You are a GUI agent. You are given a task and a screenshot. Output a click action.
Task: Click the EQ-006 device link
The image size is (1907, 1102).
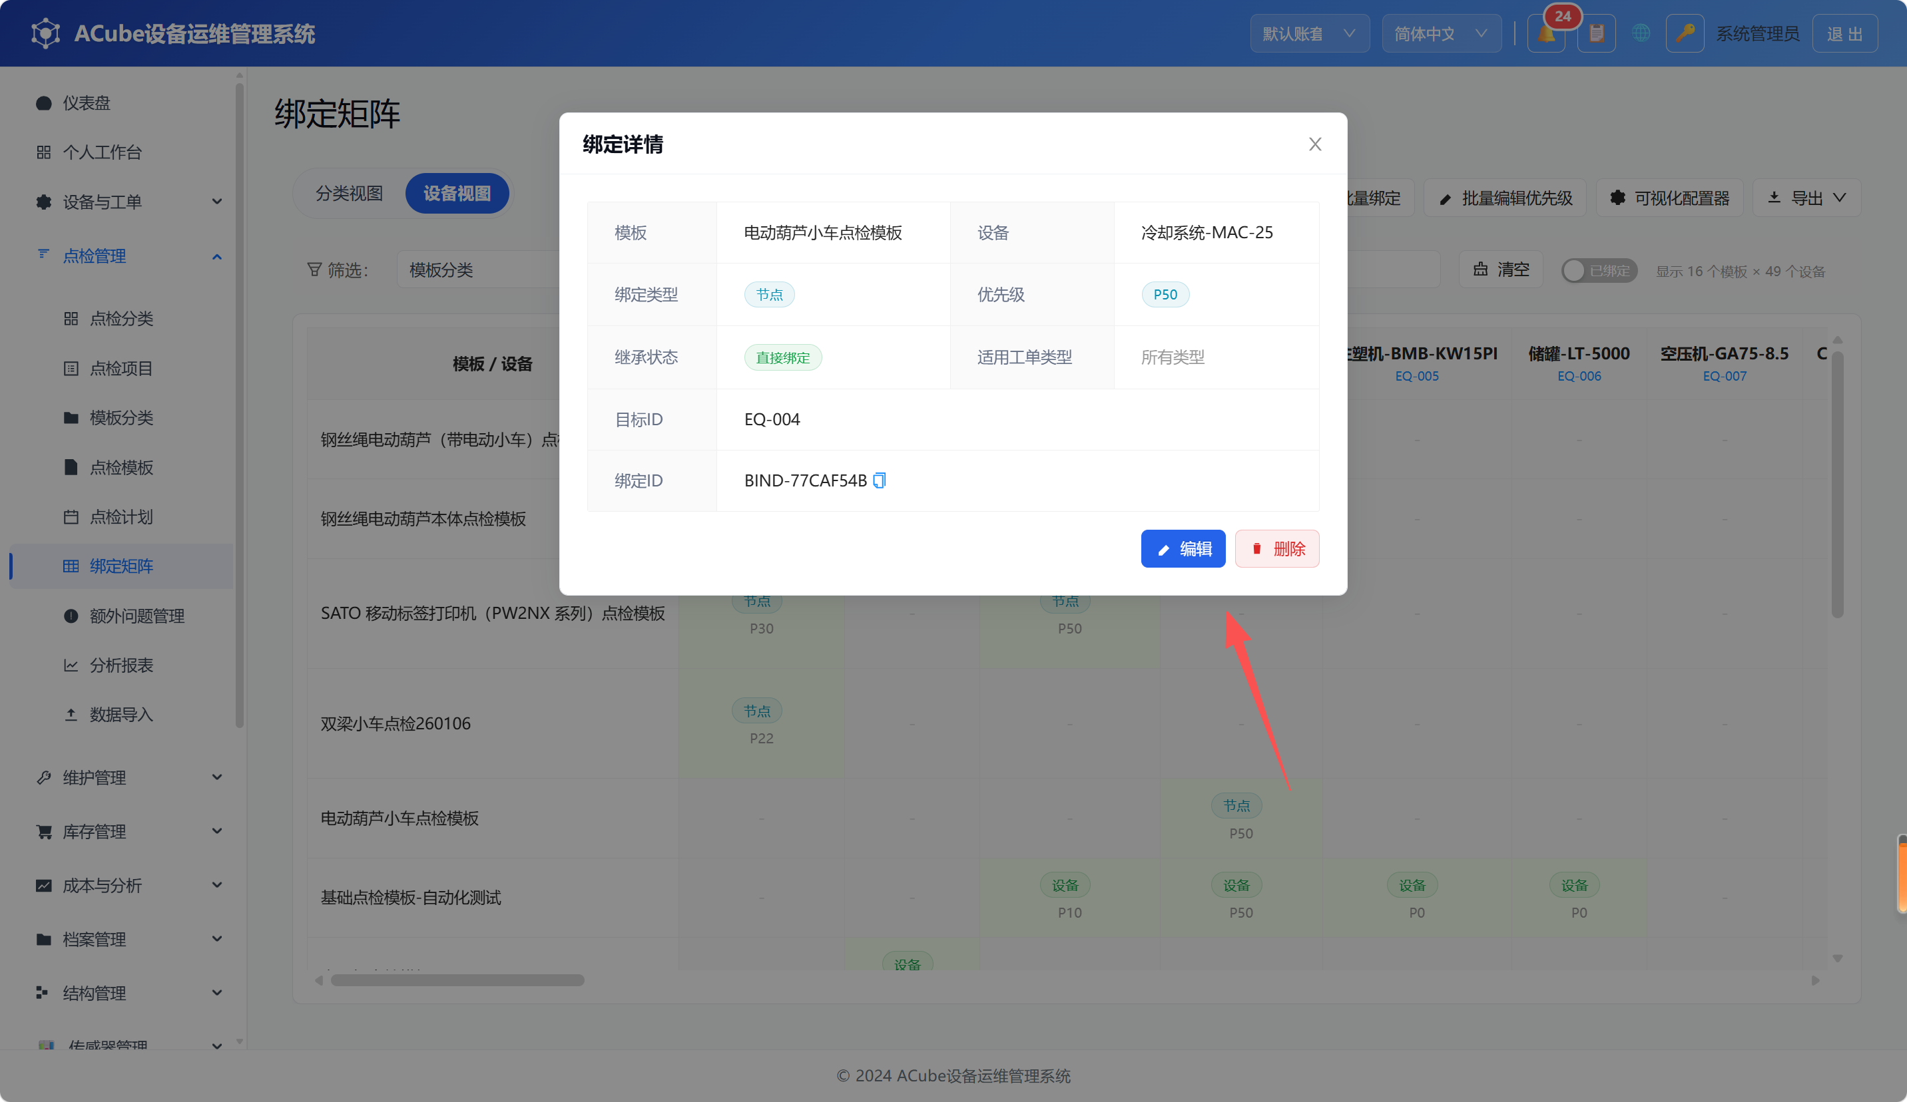pyautogui.click(x=1579, y=376)
